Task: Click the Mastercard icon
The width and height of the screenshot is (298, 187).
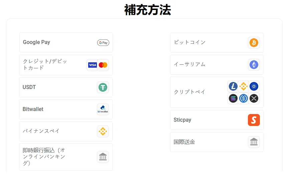Action: tap(103, 65)
